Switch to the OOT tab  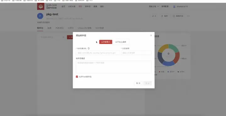pos(100,28)
